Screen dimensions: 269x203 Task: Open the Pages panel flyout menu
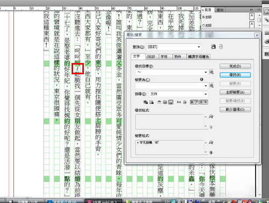point(259,10)
